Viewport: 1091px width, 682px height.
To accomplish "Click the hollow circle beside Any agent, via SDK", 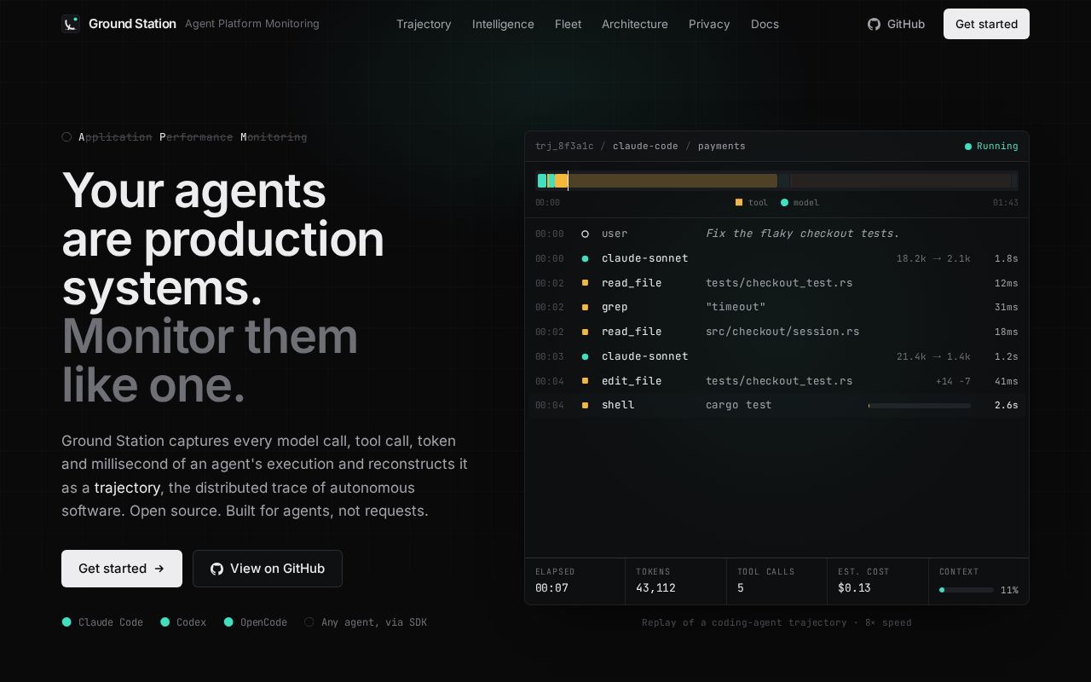I will pos(309,622).
